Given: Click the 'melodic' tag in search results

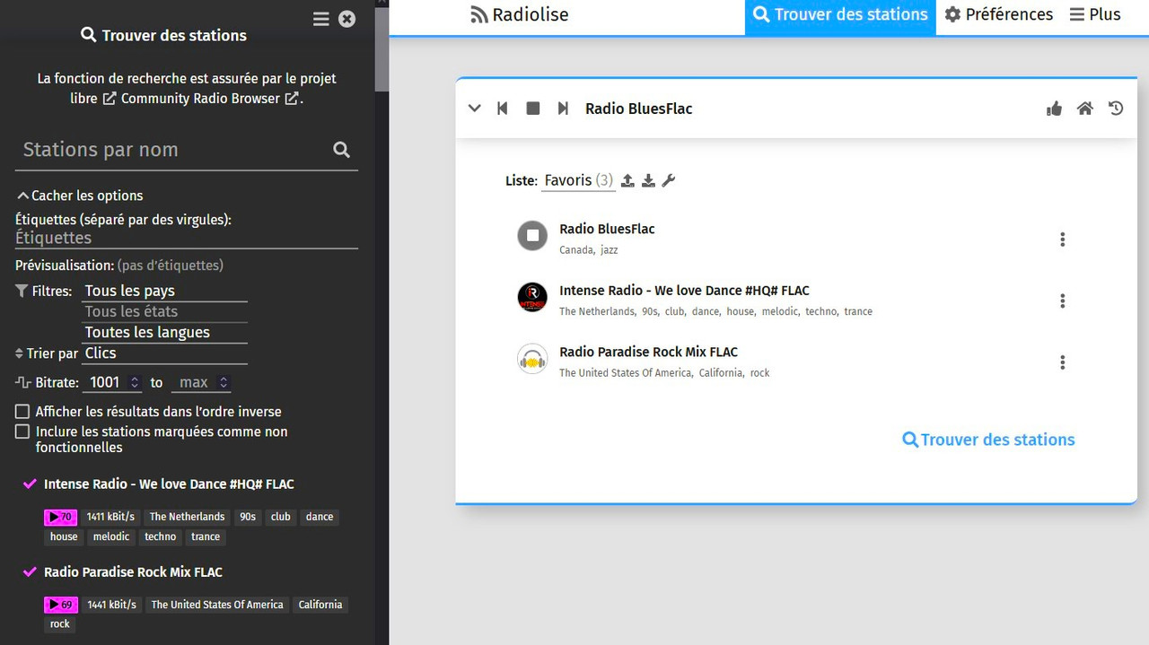Looking at the screenshot, I should (111, 536).
